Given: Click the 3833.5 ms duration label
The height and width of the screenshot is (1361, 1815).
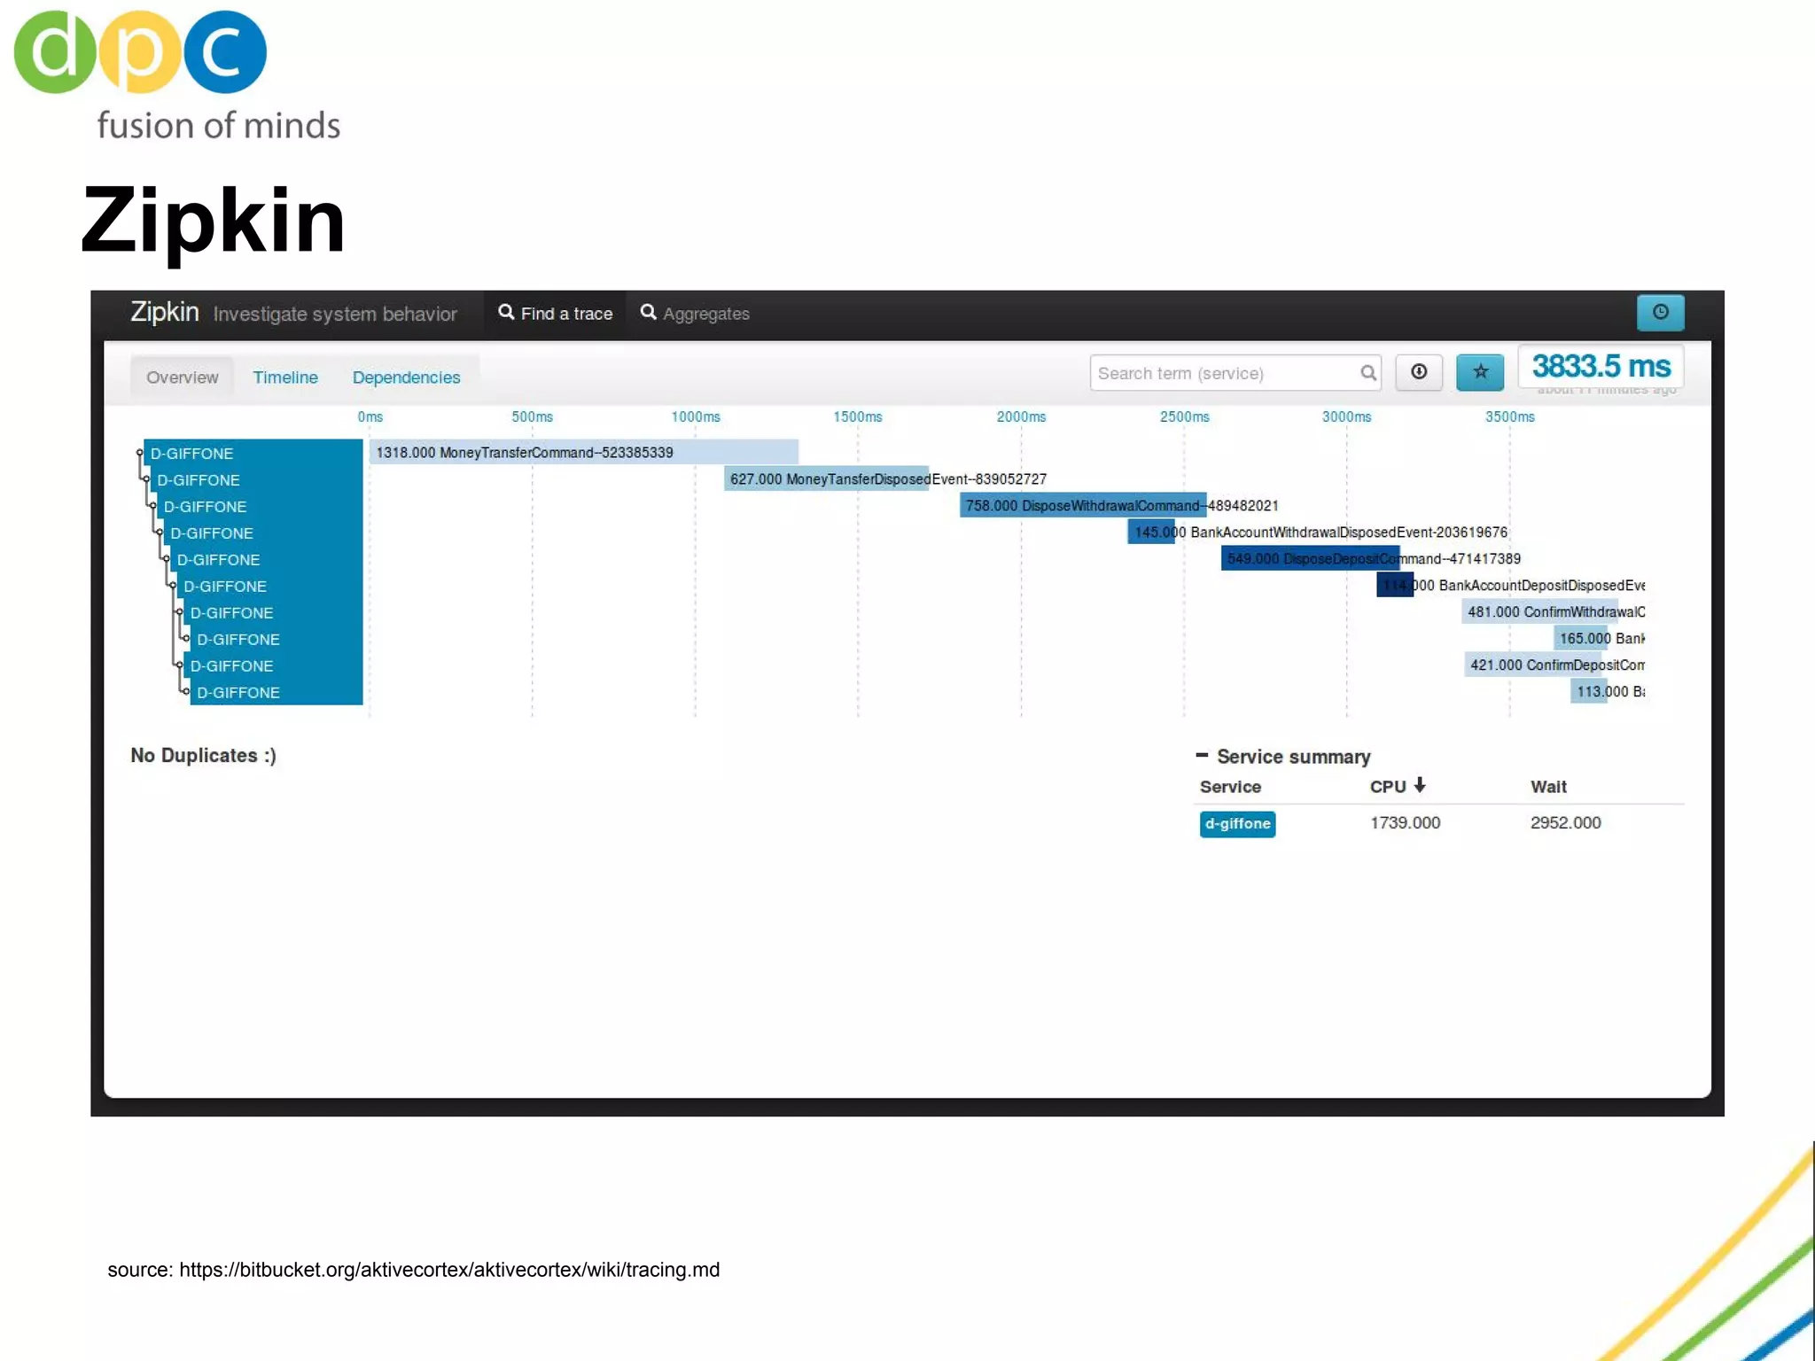Looking at the screenshot, I should click(x=1601, y=366).
